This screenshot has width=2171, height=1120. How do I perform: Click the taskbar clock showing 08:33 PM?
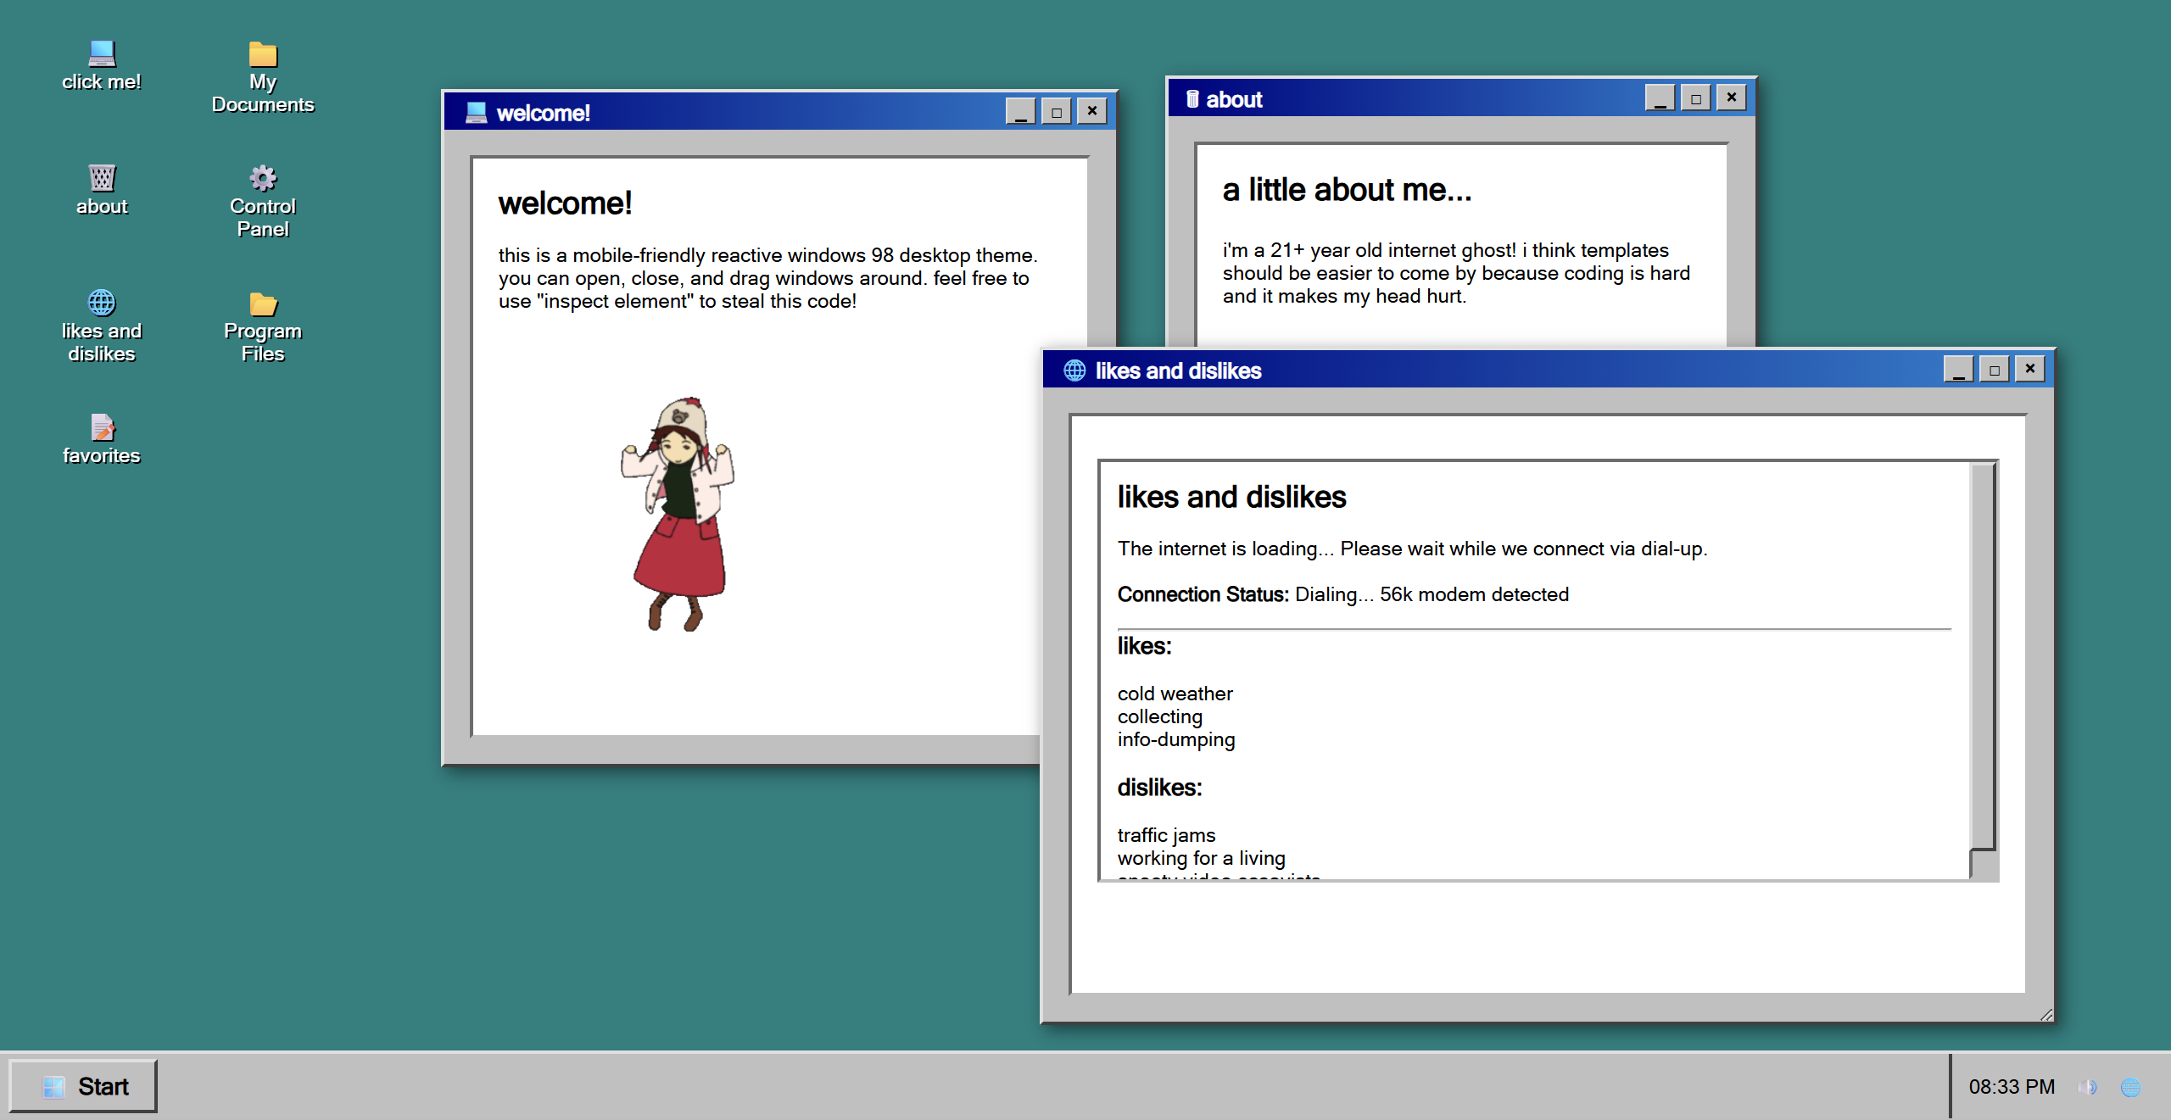[x=2012, y=1087]
